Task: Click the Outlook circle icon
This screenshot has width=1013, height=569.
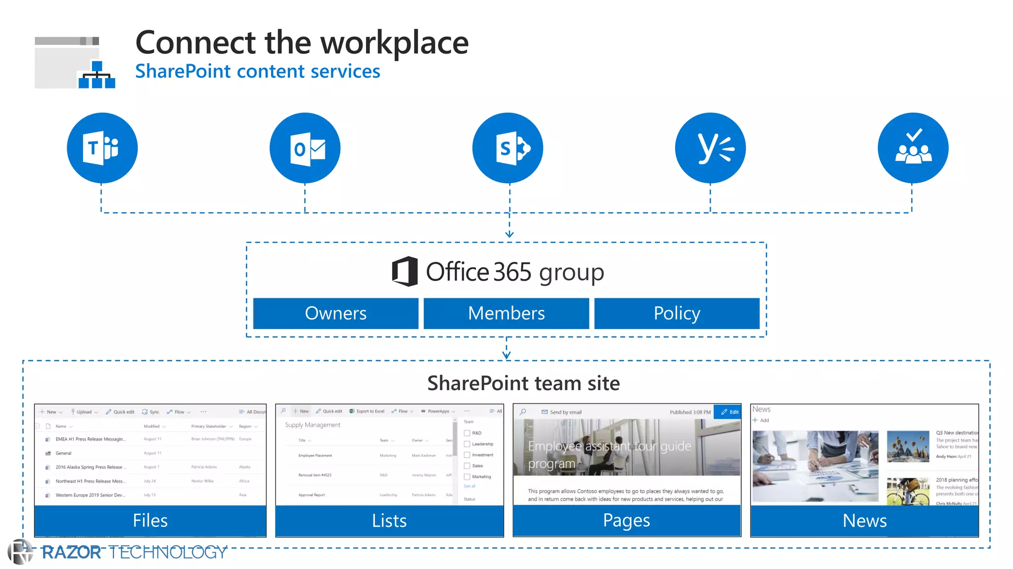Action: click(x=305, y=148)
